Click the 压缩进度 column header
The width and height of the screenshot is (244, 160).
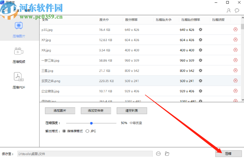tap(218, 20)
